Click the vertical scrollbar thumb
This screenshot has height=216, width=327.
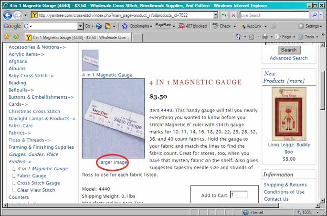(x=323, y=90)
